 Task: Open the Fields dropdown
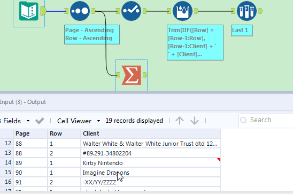[x=28, y=121]
